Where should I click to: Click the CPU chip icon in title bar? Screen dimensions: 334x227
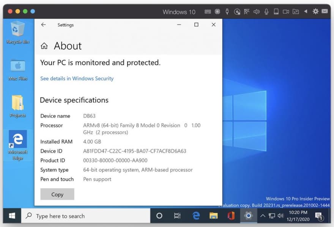(x=217, y=11)
